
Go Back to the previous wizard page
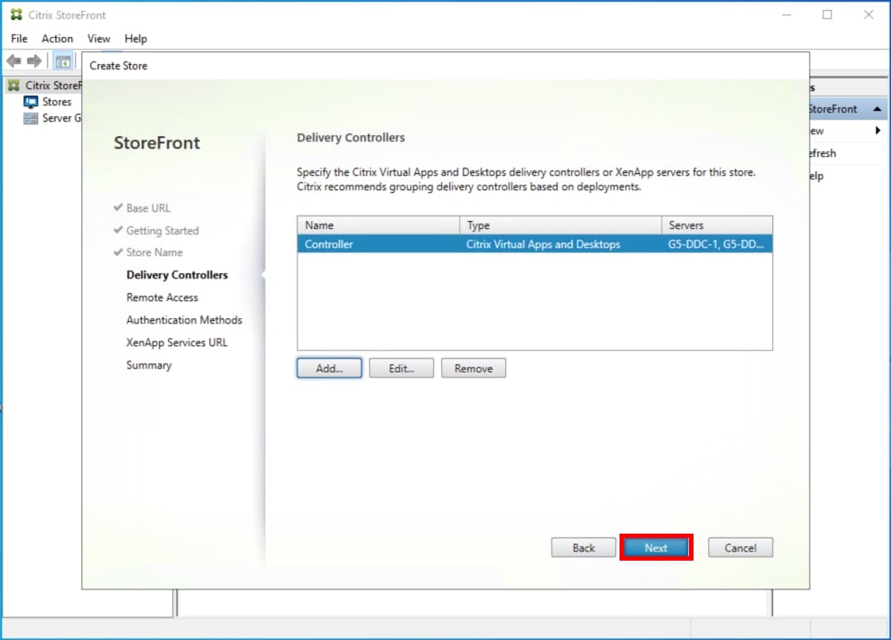tap(583, 547)
